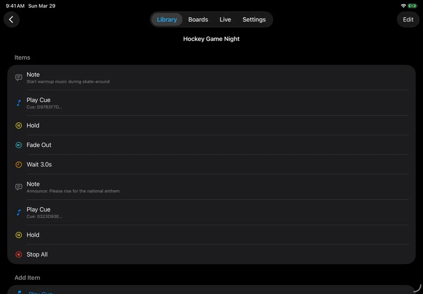This screenshot has width=423, height=294.
Task: Switch to the Boards tab
Action: coord(198,19)
